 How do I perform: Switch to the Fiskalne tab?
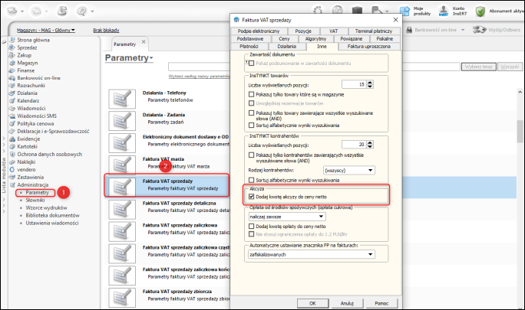(x=385, y=39)
